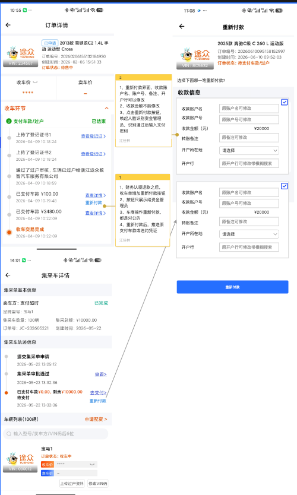The image size is (297, 495).
Task: Toggle the first 收款信息 card checkbox
Action: (x=285, y=102)
